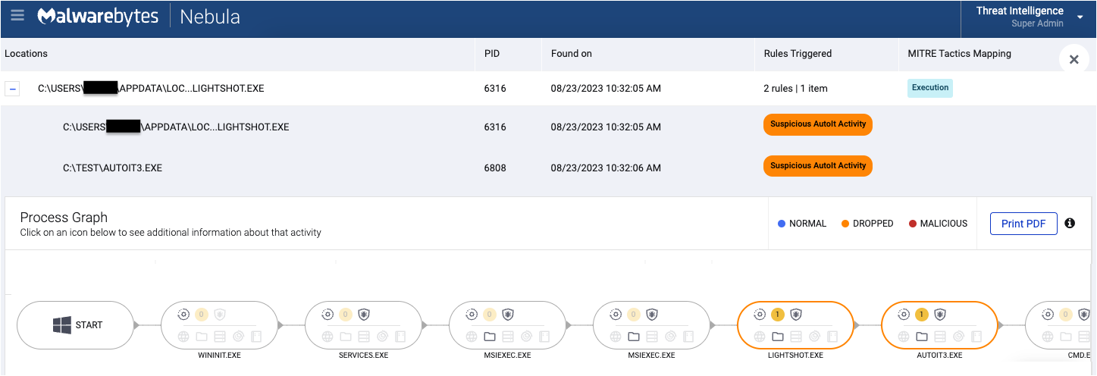Click the process gear icon in WININIT.EXE node
This screenshot has height=376, width=1097.
pyautogui.click(x=183, y=315)
